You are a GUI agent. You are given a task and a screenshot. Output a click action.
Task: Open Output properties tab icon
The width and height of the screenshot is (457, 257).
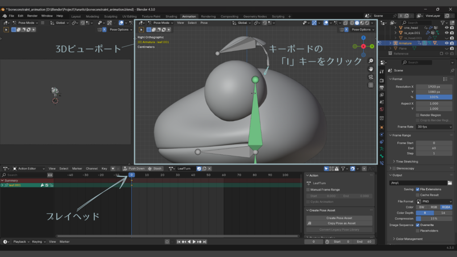[382, 87]
